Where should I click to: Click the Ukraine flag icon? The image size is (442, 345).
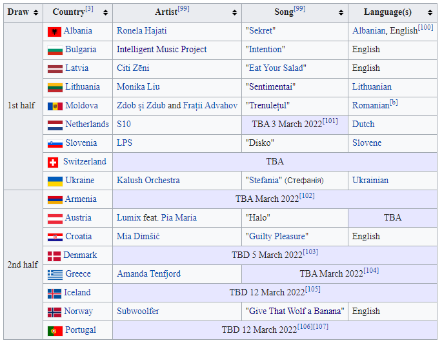(54, 181)
